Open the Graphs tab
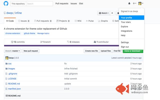The width and height of the screenshot is (160, 100). tap(103, 21)
